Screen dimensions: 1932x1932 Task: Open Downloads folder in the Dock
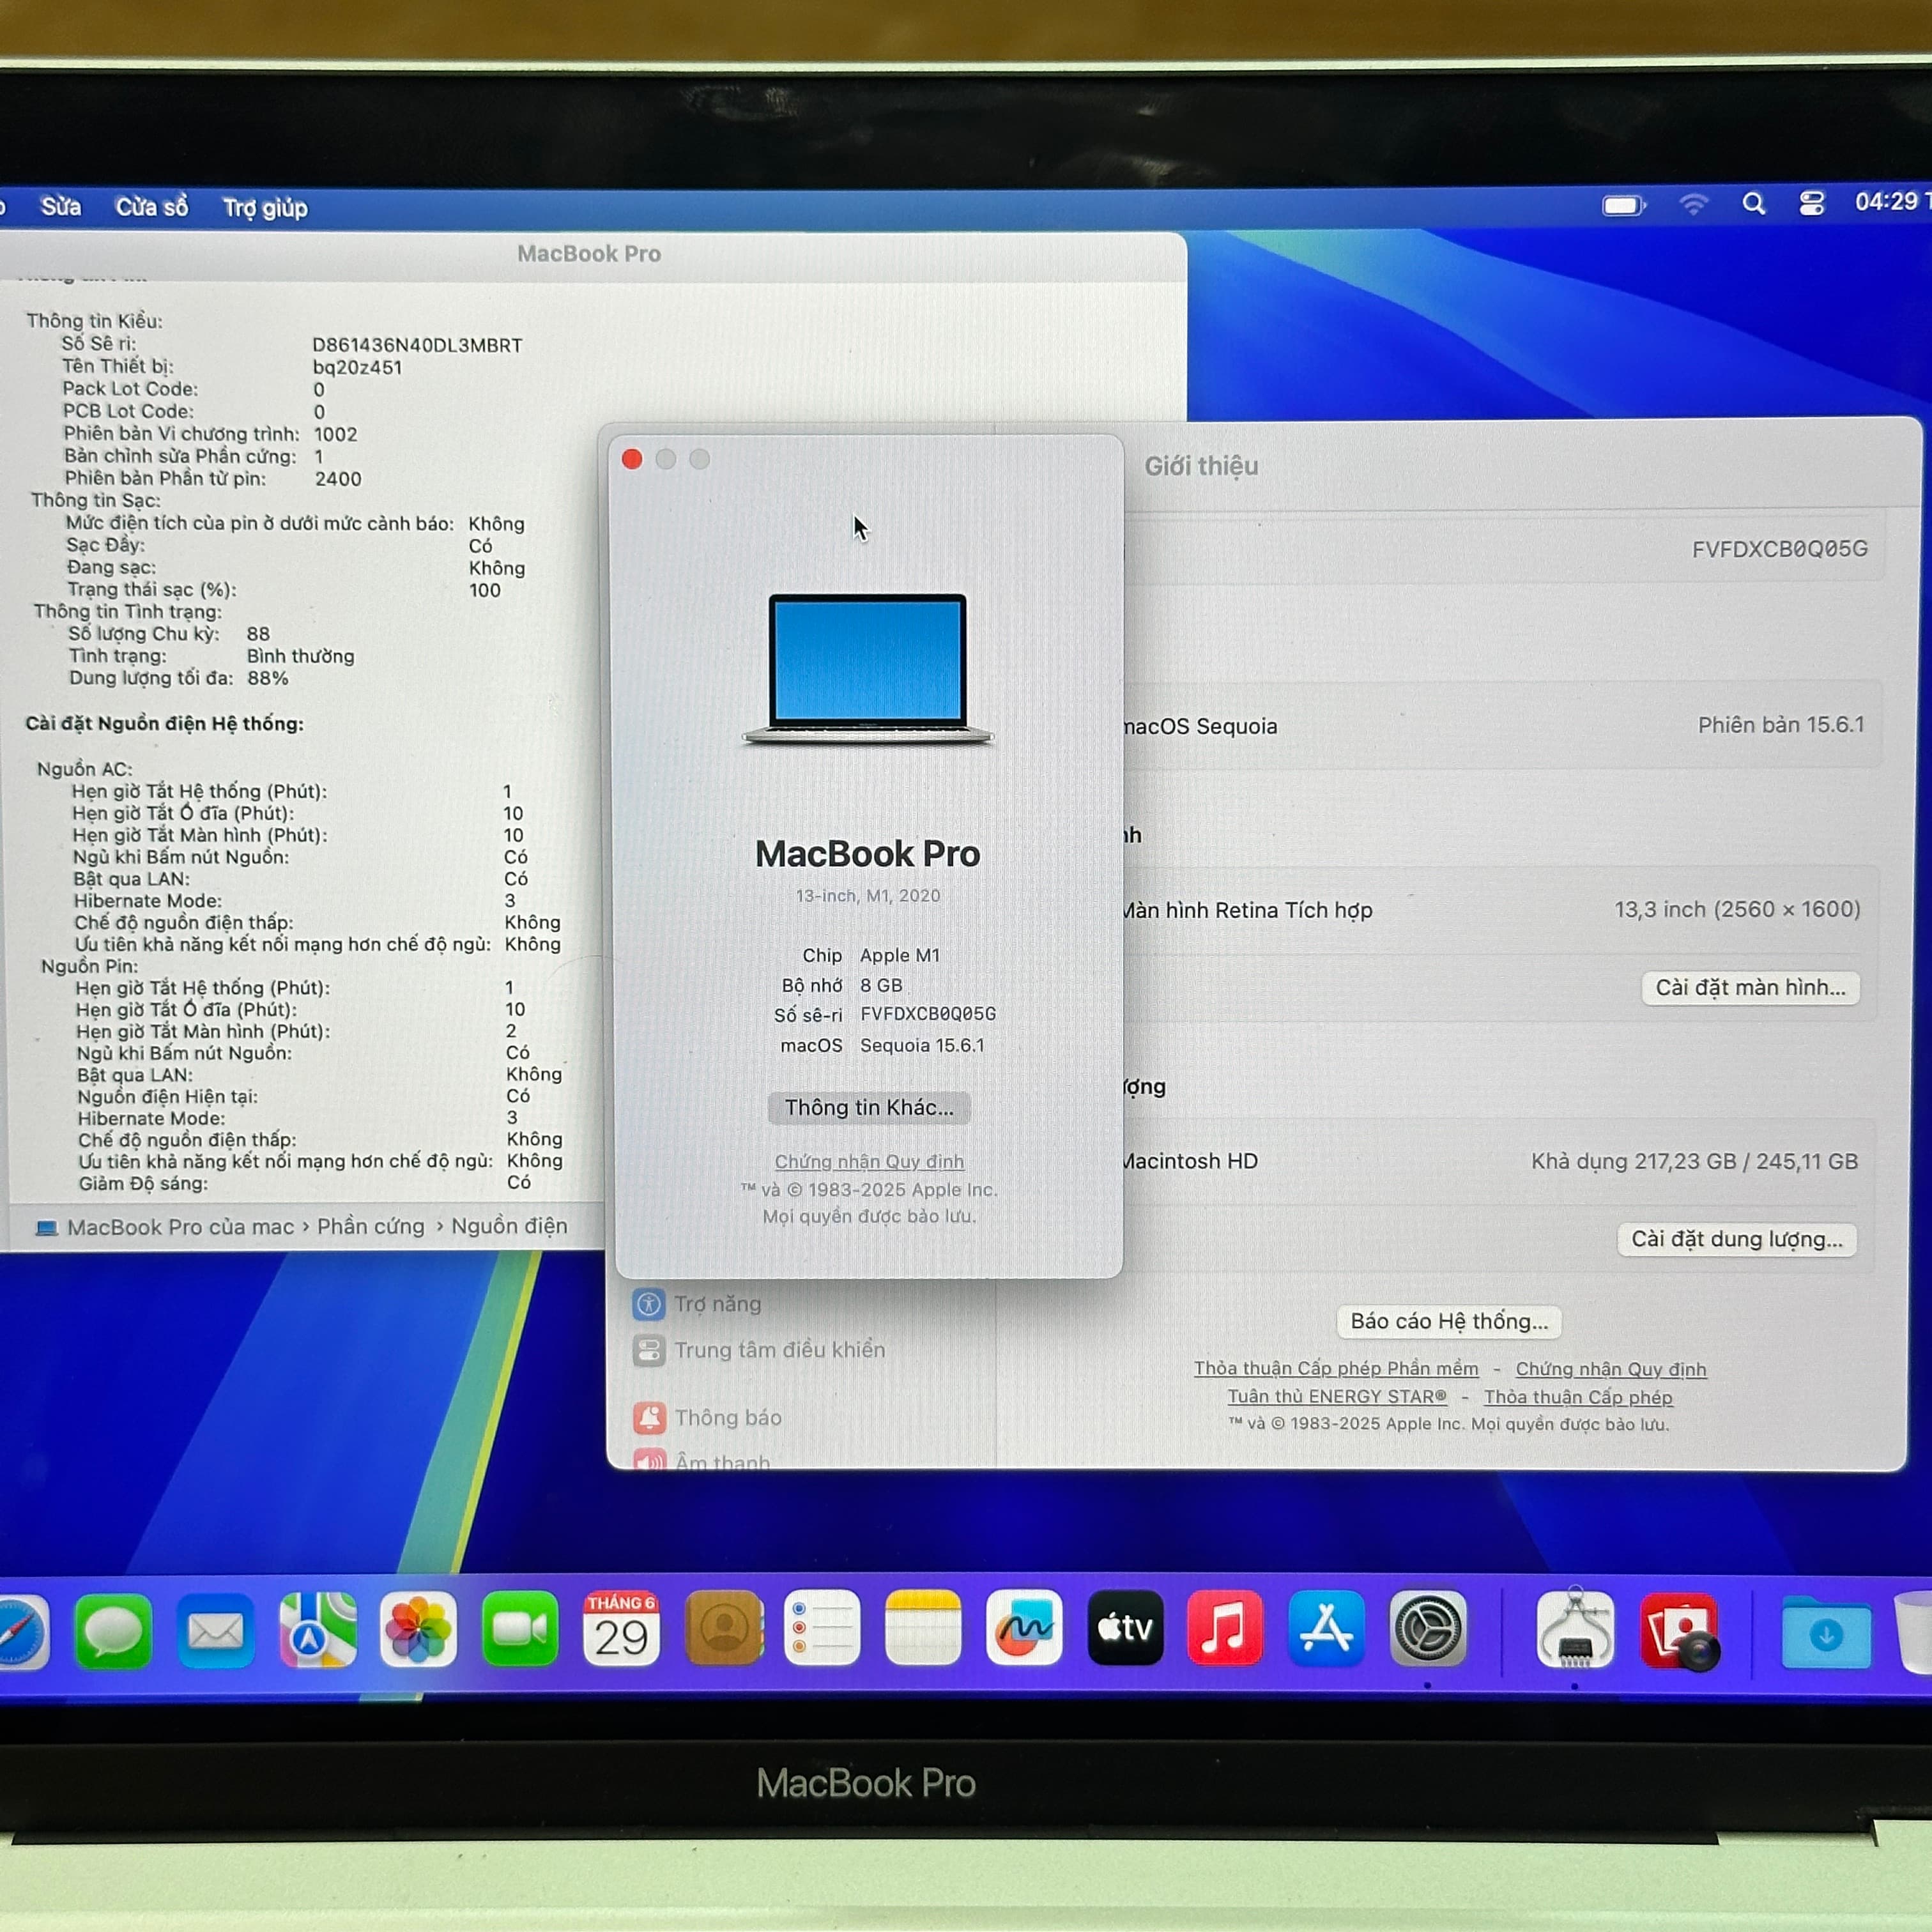1826,1633
